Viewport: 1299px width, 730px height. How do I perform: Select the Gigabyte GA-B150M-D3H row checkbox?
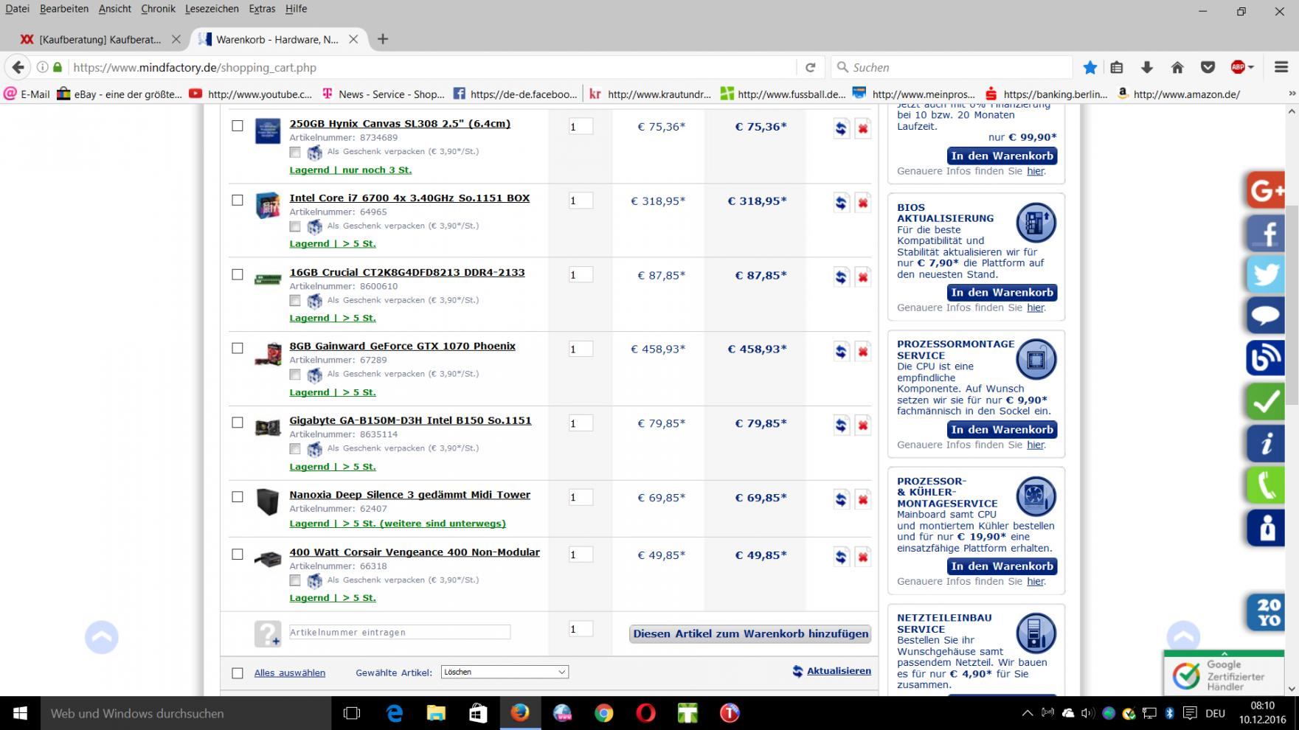click(238, 423)
